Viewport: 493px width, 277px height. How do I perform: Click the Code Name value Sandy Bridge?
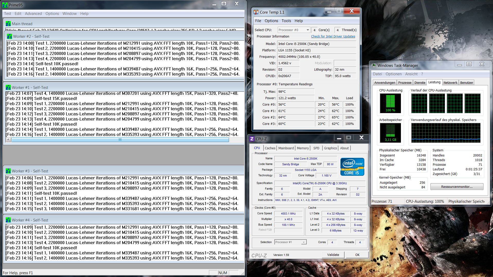tap(290, 164)
